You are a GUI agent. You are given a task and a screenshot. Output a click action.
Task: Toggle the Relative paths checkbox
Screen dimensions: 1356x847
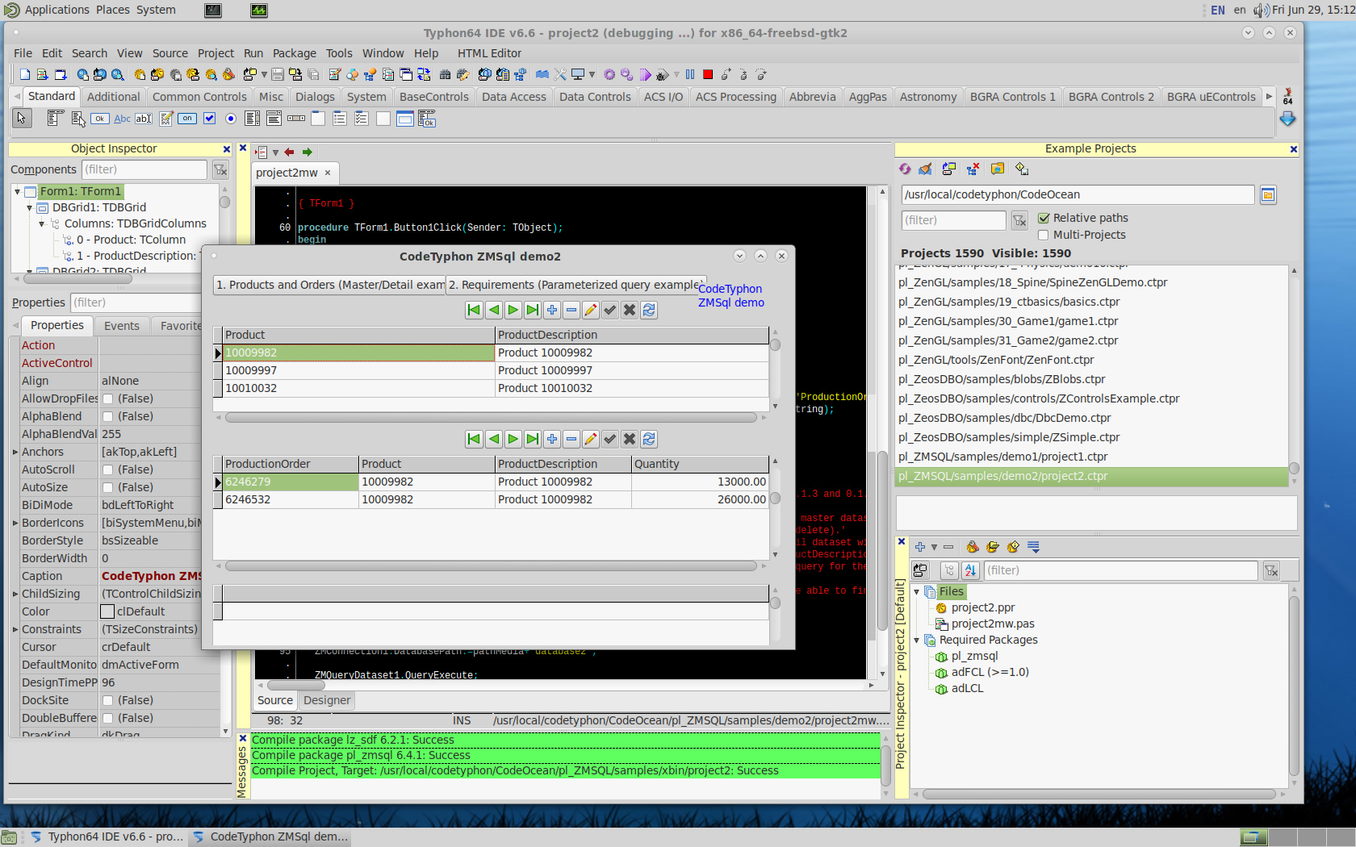click(1044, 218)
